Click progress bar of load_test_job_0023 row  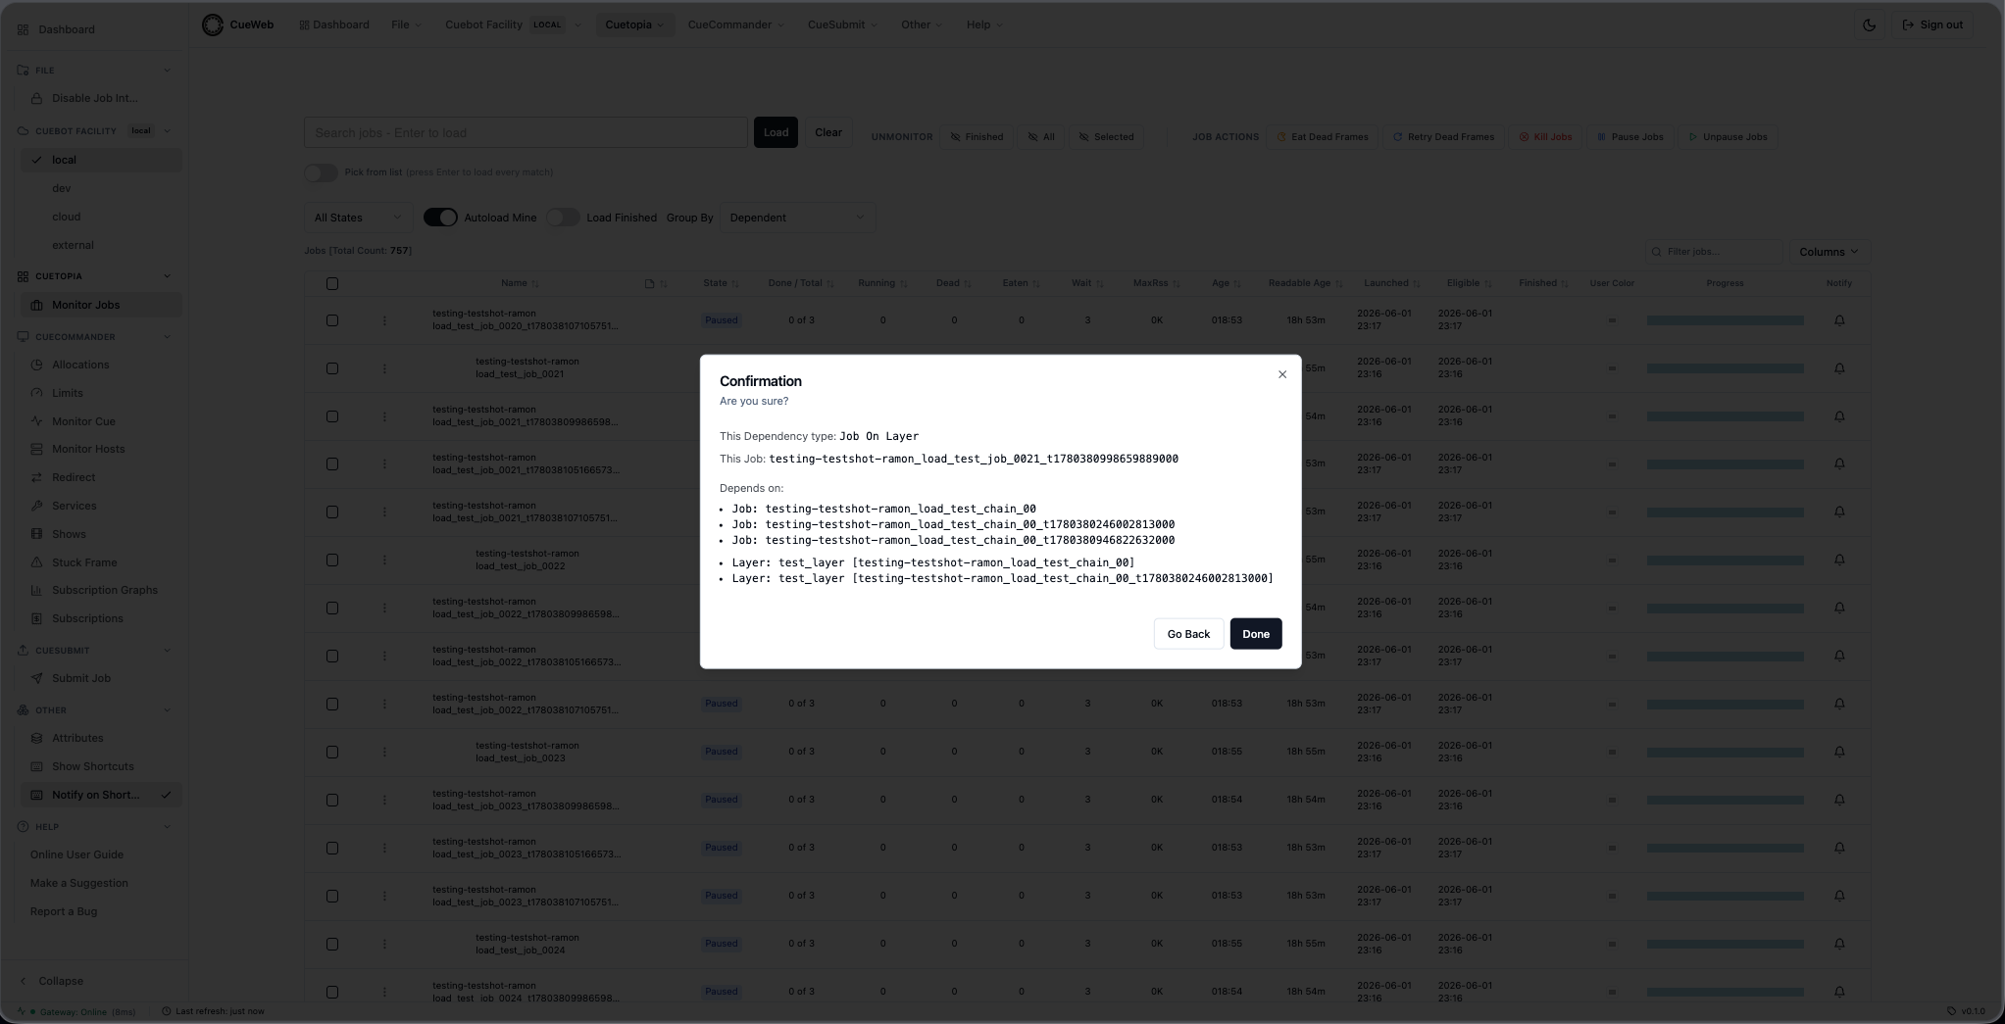point(1725,752)
